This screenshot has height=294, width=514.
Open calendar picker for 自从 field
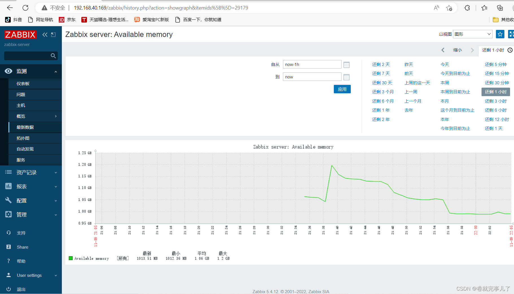347,65
